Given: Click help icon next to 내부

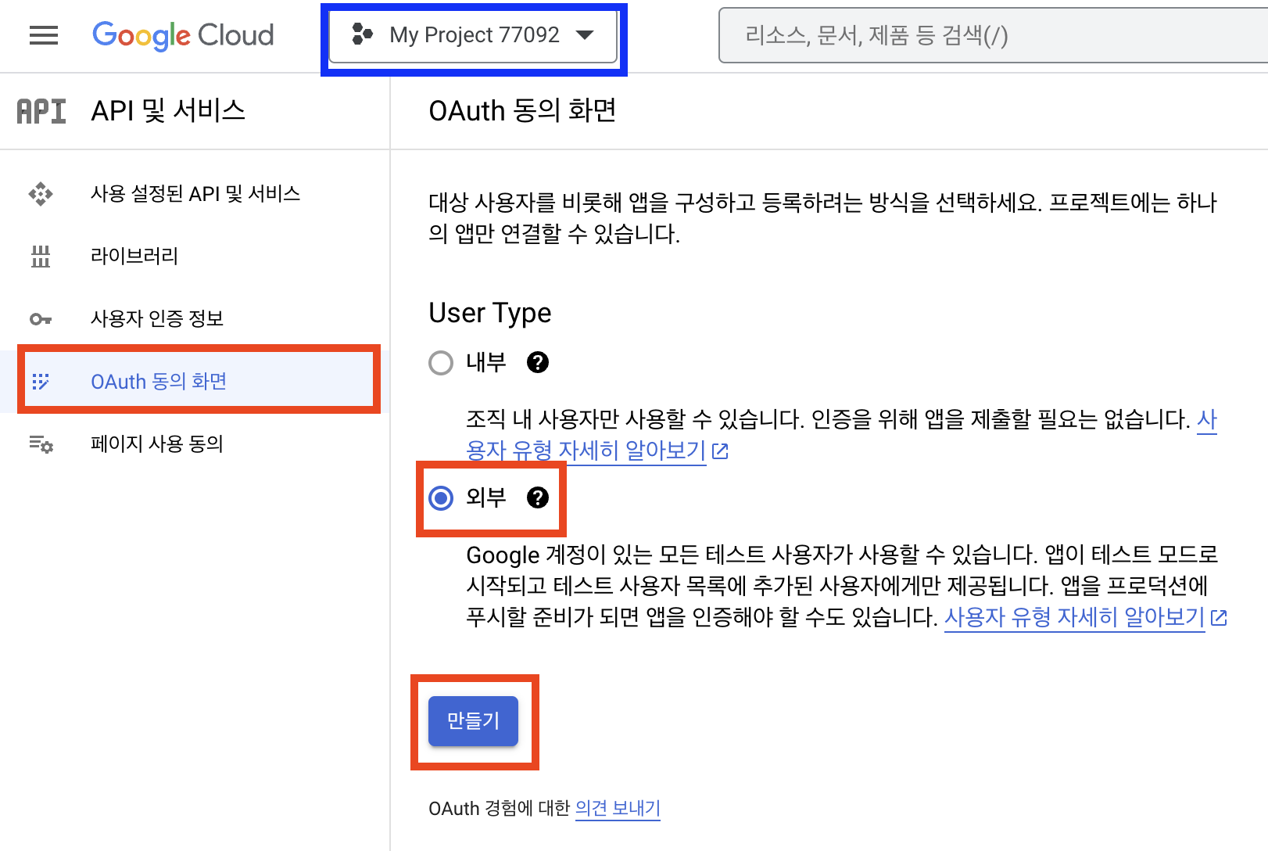Looking at the screenshot, I should click(538, 362).
